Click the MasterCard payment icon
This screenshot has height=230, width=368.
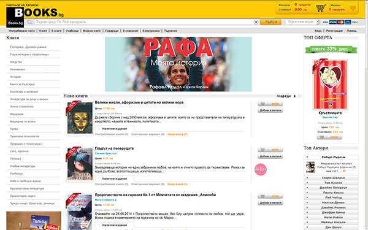340,22
